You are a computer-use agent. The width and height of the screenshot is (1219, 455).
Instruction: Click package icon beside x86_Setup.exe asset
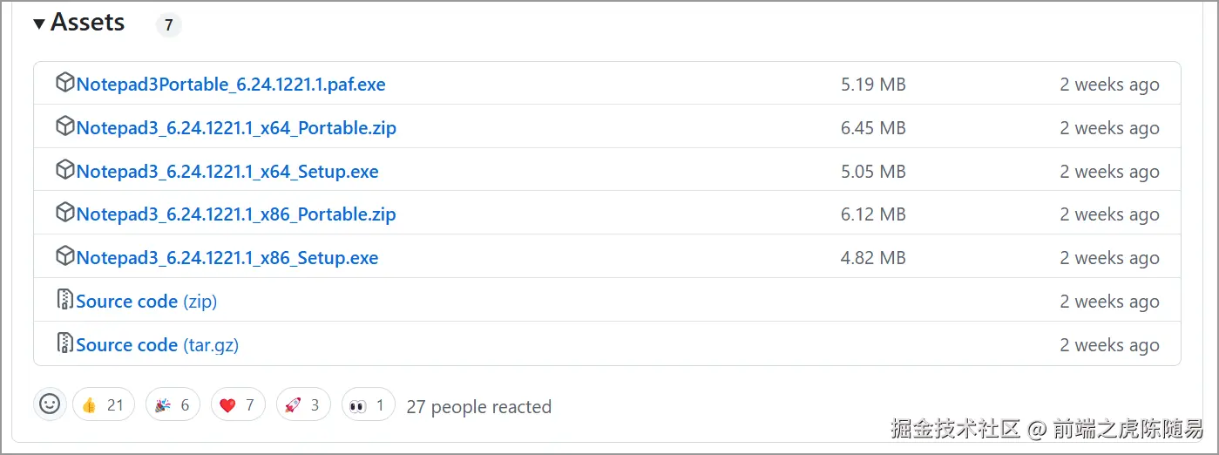coord(64,257)
